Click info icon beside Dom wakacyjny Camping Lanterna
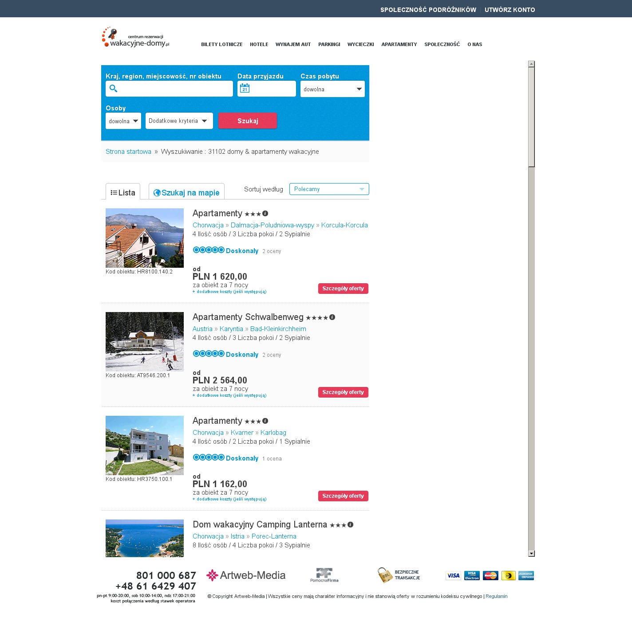 coord(351,525)
